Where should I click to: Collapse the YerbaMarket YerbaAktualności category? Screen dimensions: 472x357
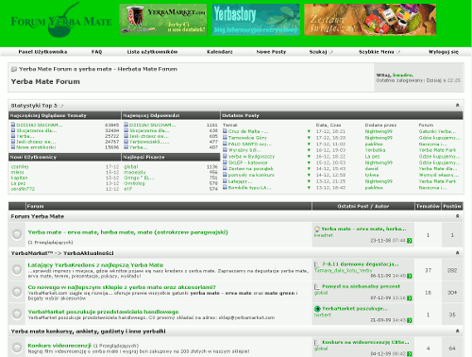pos(457,253)
